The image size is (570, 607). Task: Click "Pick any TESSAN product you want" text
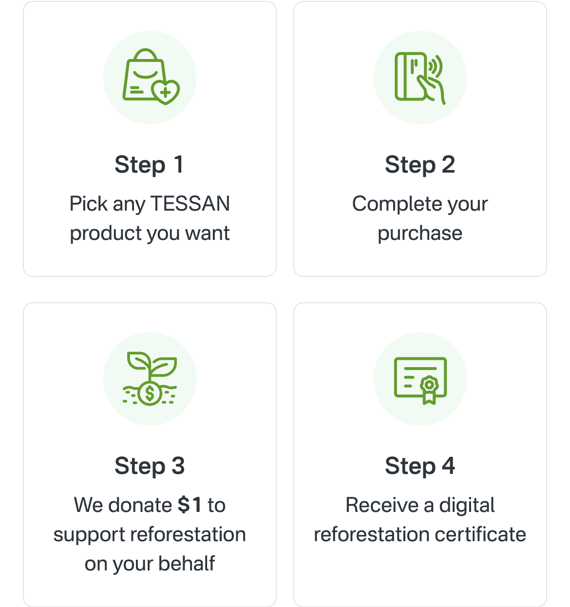(x=150, y=218)
